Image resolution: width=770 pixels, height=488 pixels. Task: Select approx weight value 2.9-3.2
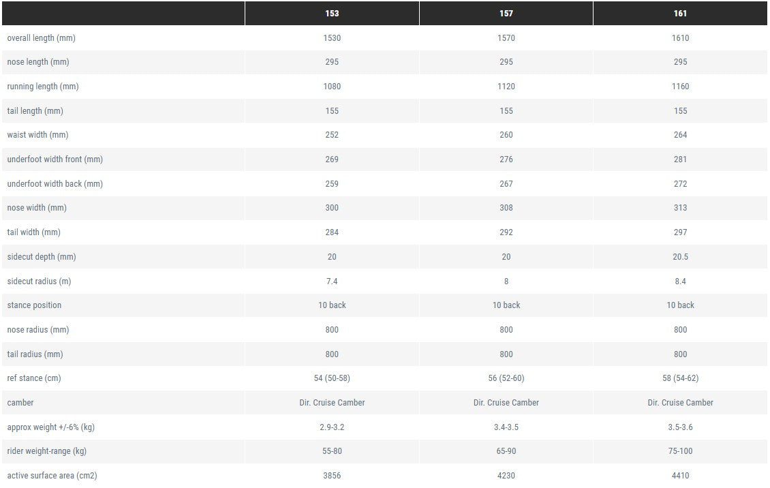[332, 427]
